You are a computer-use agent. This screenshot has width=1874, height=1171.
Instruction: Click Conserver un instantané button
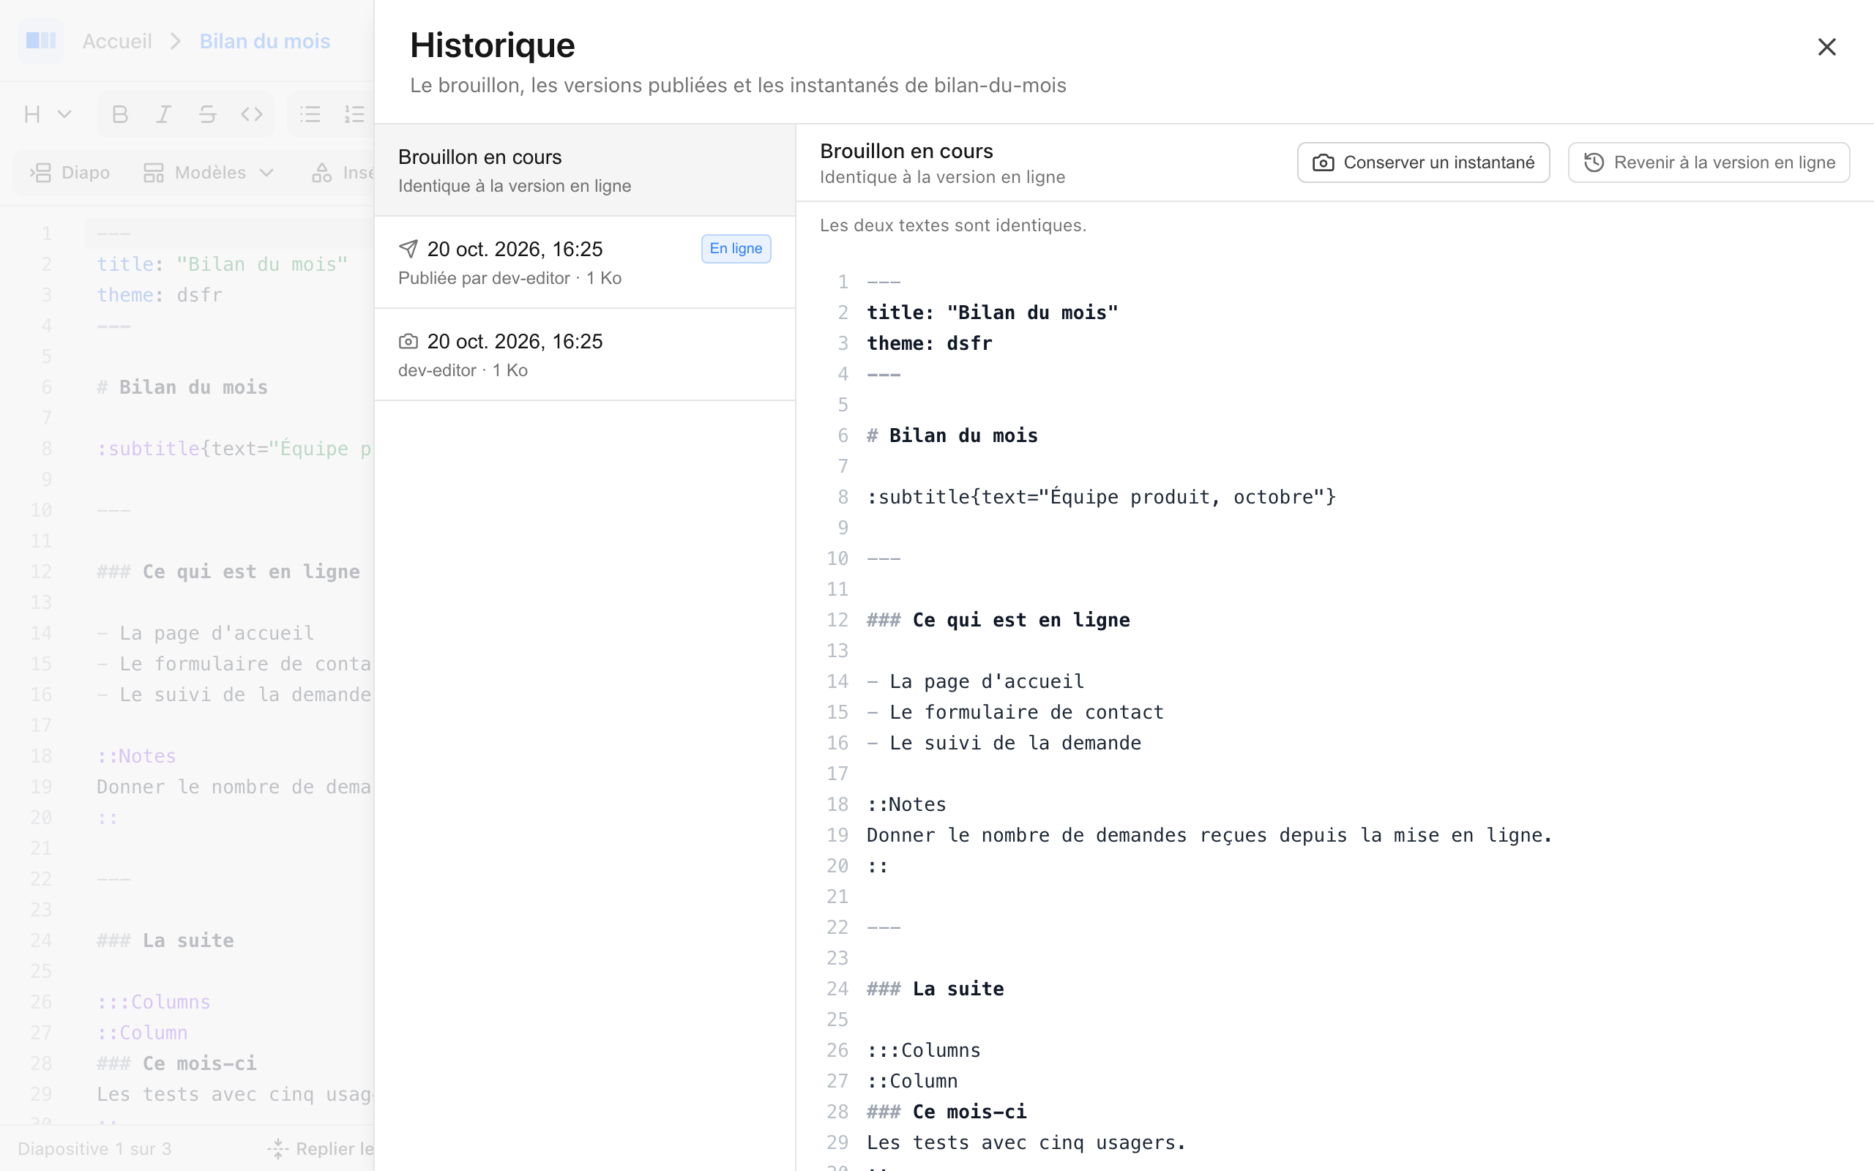(x=1423, y=162)
